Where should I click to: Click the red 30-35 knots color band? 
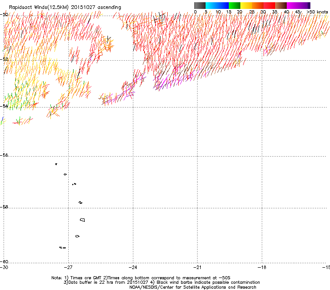(269, 5)
